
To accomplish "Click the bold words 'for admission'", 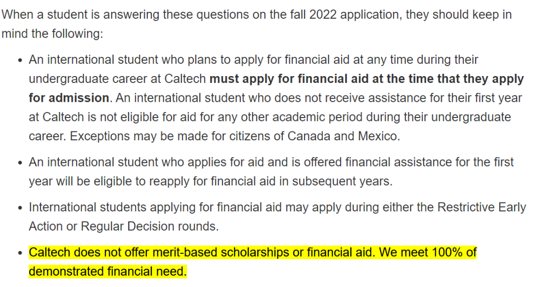I will (69, 98).
